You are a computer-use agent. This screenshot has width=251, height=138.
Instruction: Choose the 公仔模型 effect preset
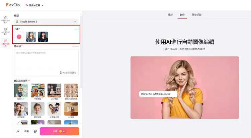[54, 91]
